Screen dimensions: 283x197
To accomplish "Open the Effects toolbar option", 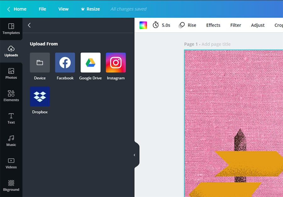I will coord(213,25).
